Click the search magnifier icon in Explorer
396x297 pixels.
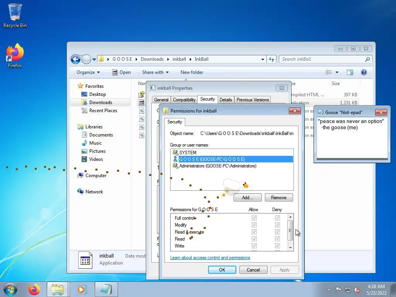point(367,59)
